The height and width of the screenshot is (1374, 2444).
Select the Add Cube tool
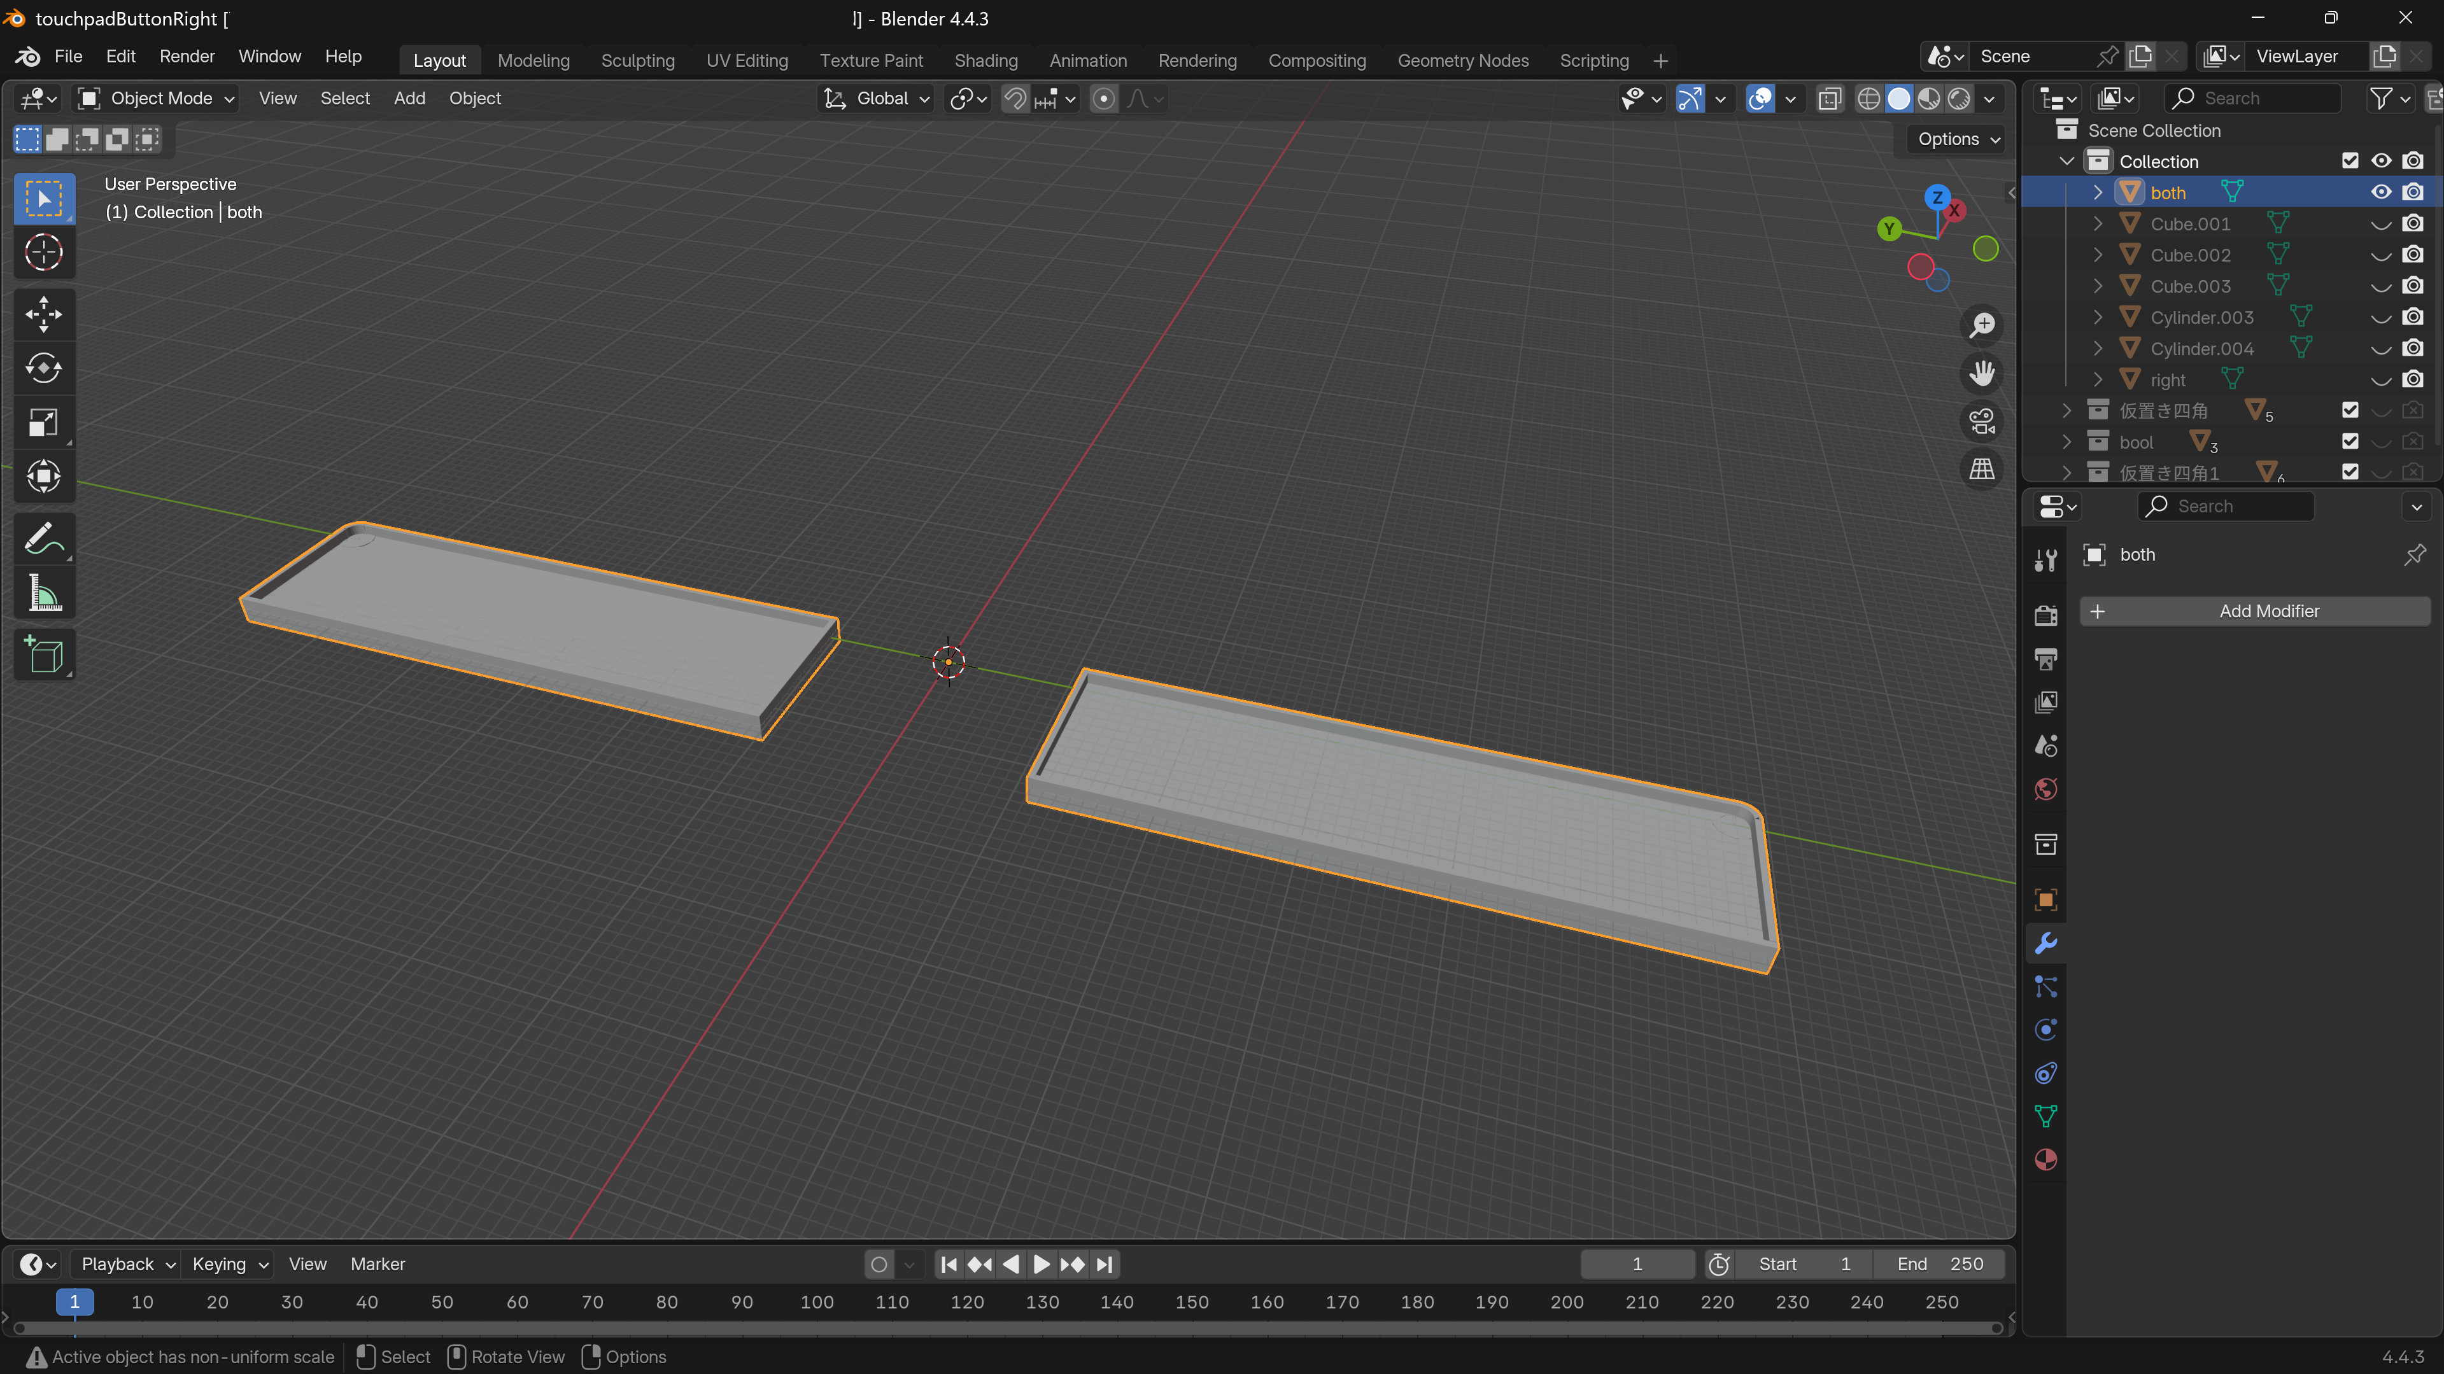pyautogui.click(x=44, y=655)
